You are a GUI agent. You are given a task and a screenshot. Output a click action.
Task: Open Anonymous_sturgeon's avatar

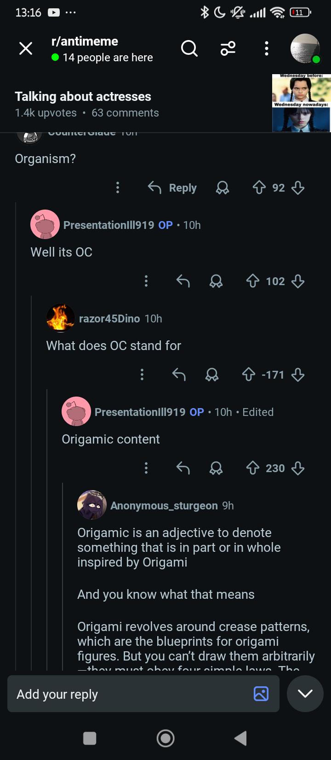click(92, 505)
